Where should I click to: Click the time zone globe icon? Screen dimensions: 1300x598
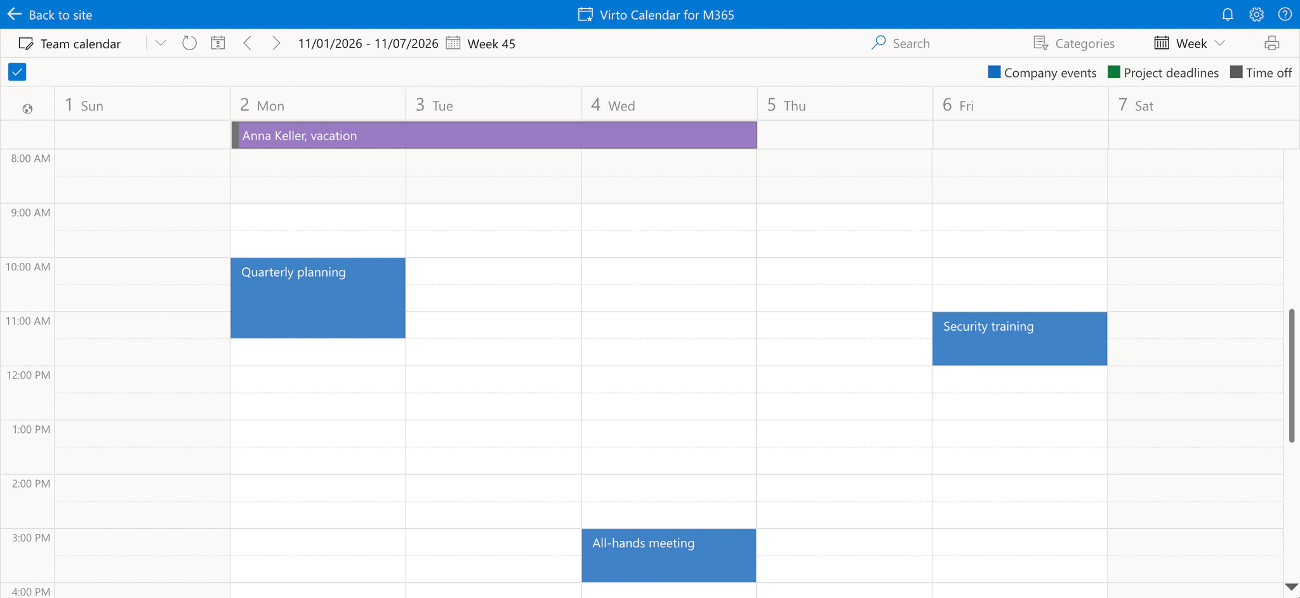(27, 109)
